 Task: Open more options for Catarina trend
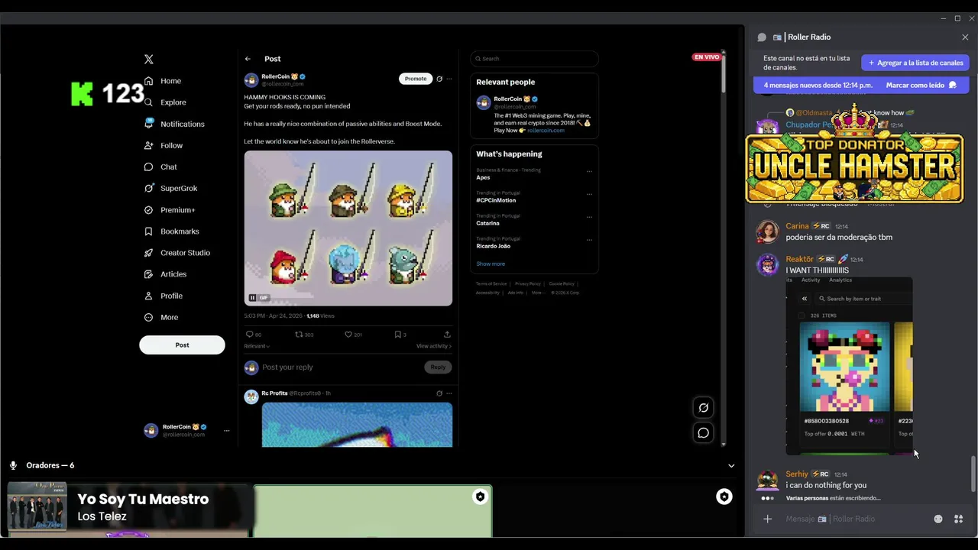click(589, 218)
